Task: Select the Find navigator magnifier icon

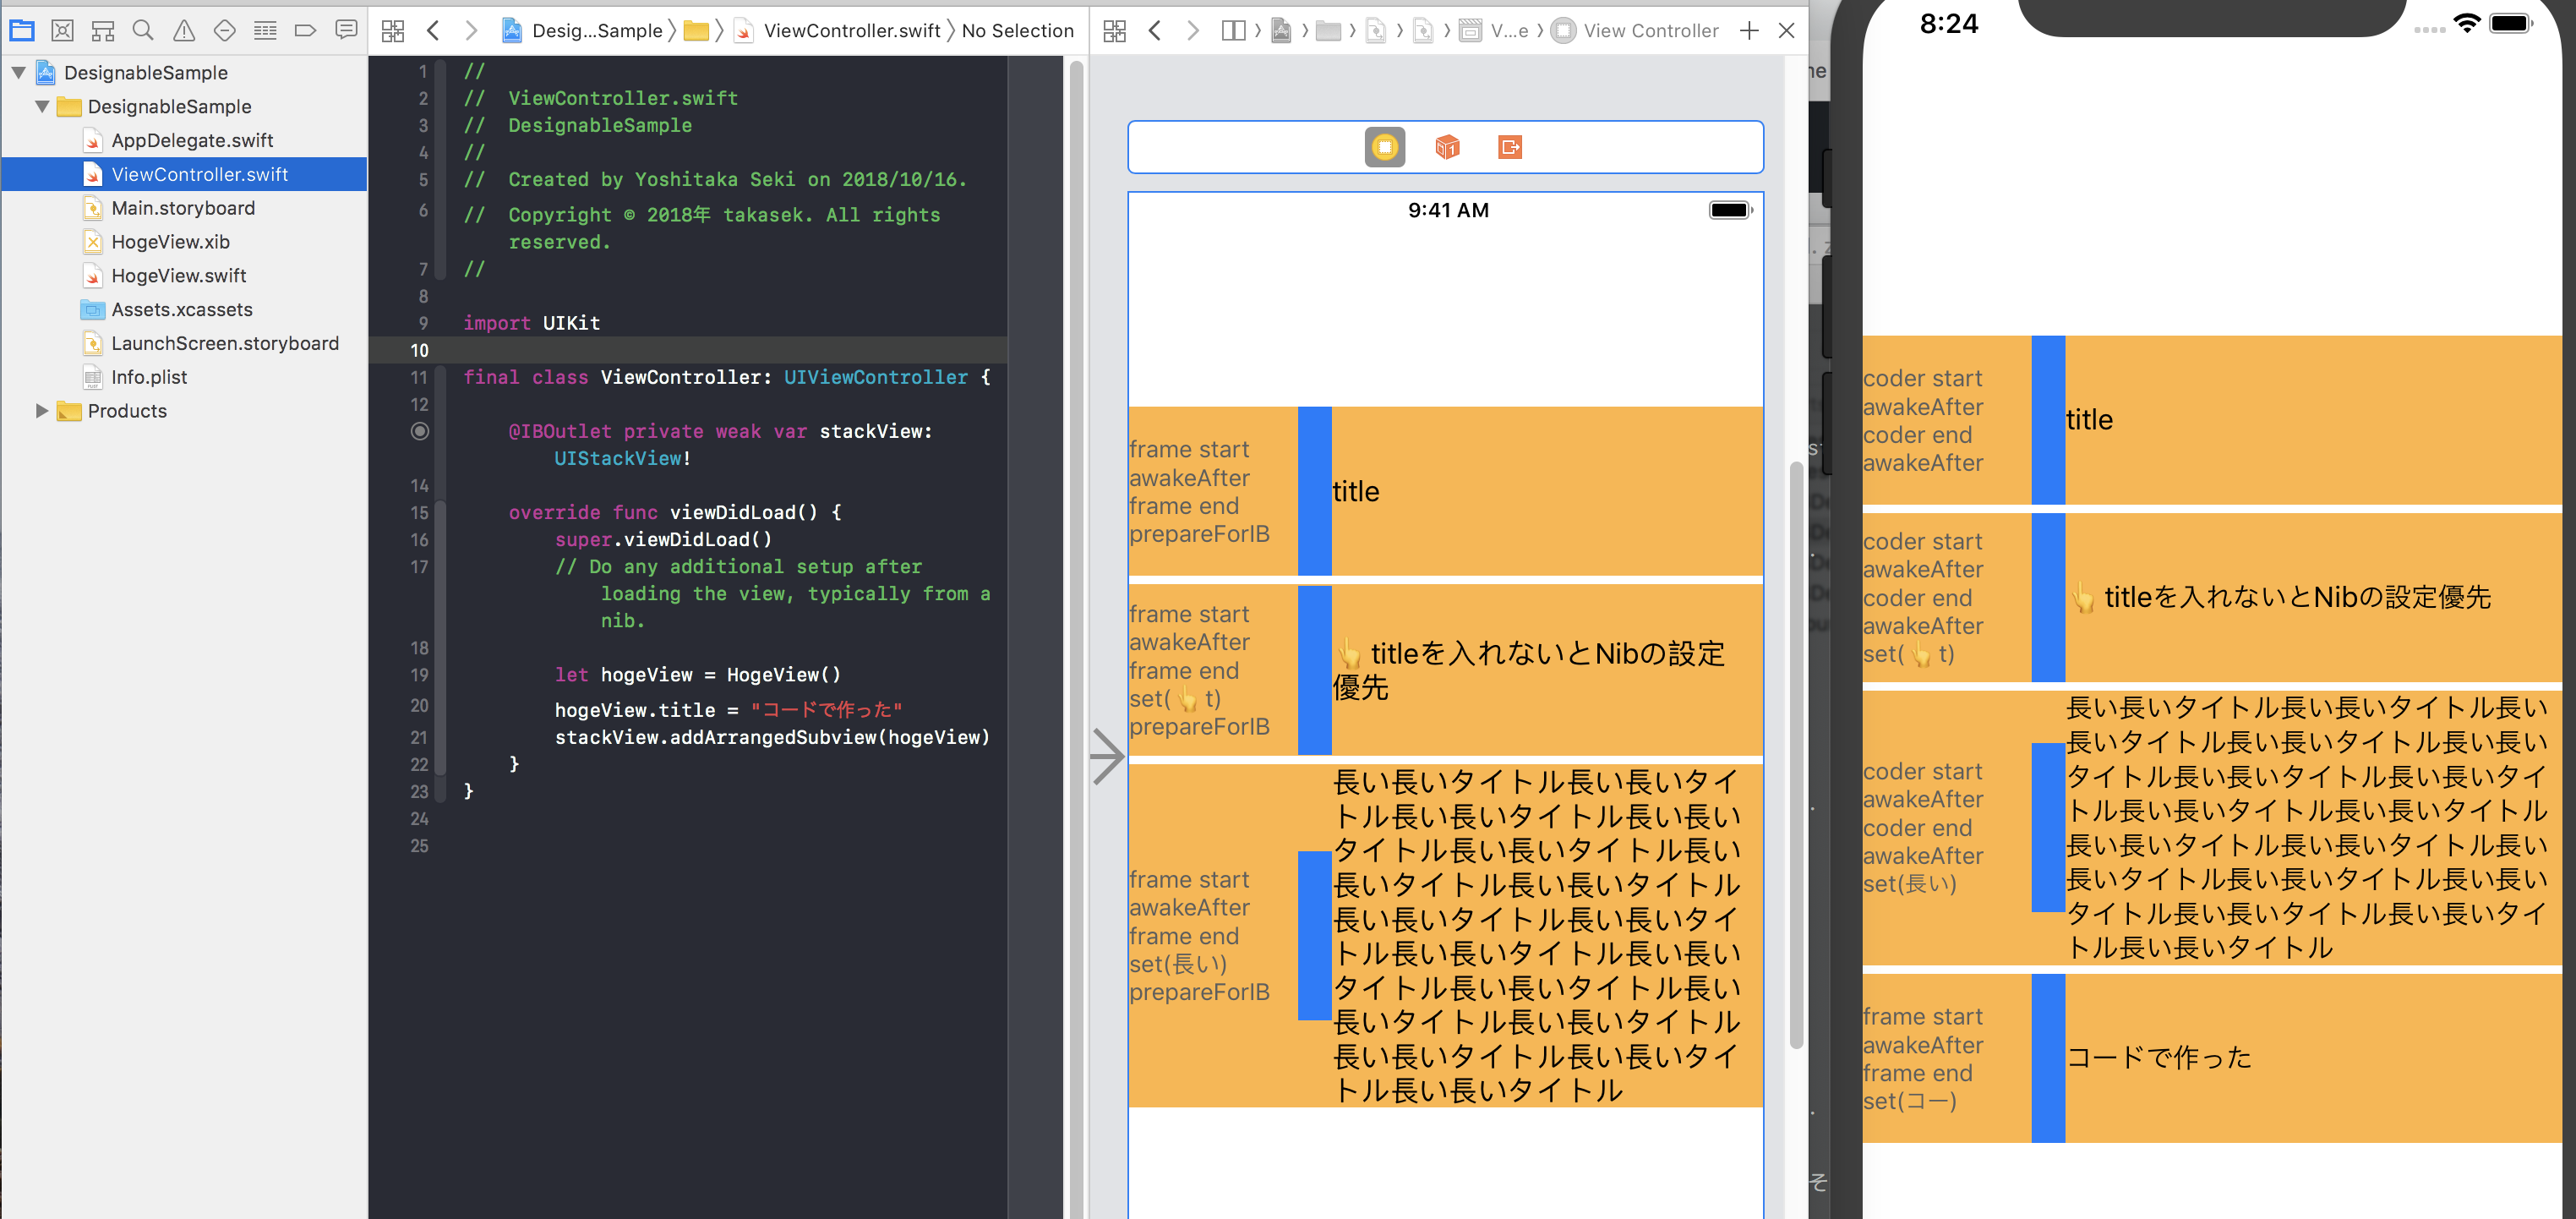Action: (143, 30)
